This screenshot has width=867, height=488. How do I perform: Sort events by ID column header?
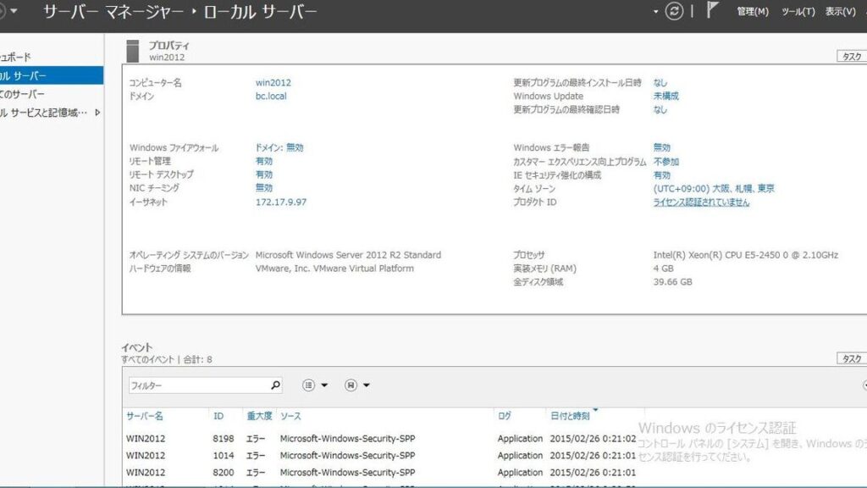pyautogui.click(x=218, y=416)
